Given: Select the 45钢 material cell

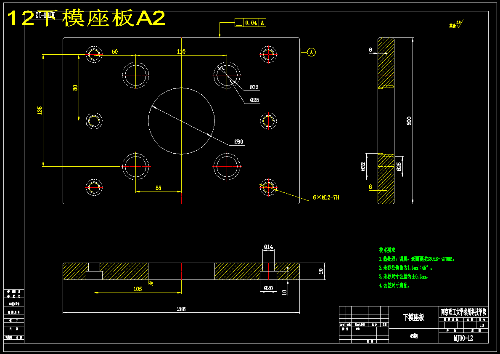Looking at the screenshot, I should 414,336.
